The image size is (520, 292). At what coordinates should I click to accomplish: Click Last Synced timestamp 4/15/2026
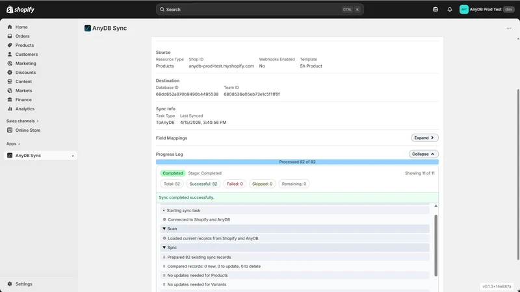click(x=203, y=123)
